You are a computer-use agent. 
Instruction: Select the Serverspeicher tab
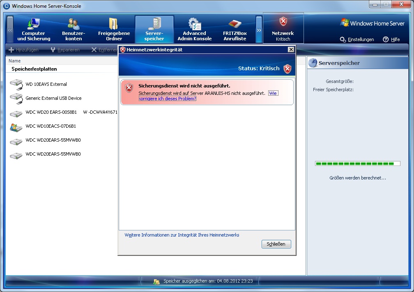pos(154,30)
